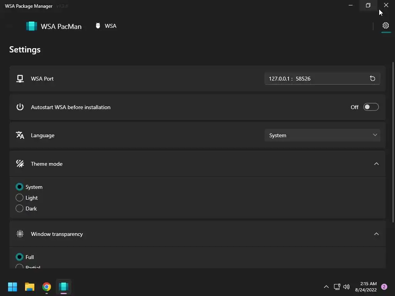The width and height of the screenshot is (395, 296).
Task: Open the network tray icon
Action: [337, 287]
